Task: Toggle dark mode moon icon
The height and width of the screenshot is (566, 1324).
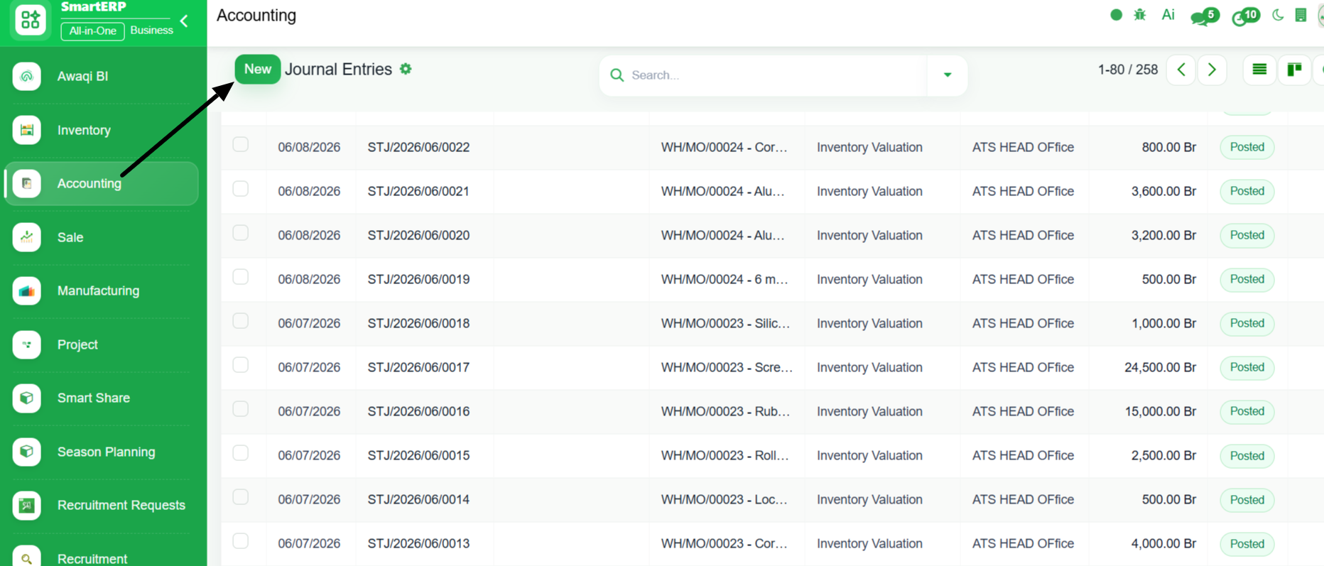Action: click(1278, 15)
